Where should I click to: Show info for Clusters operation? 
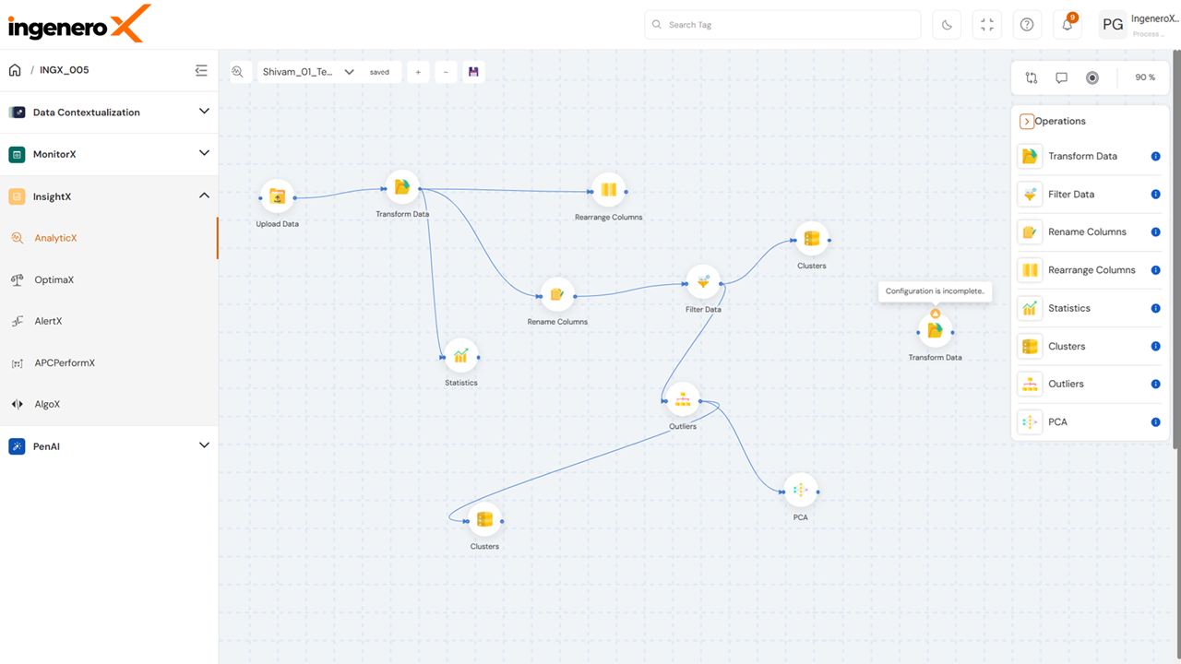1156,347
